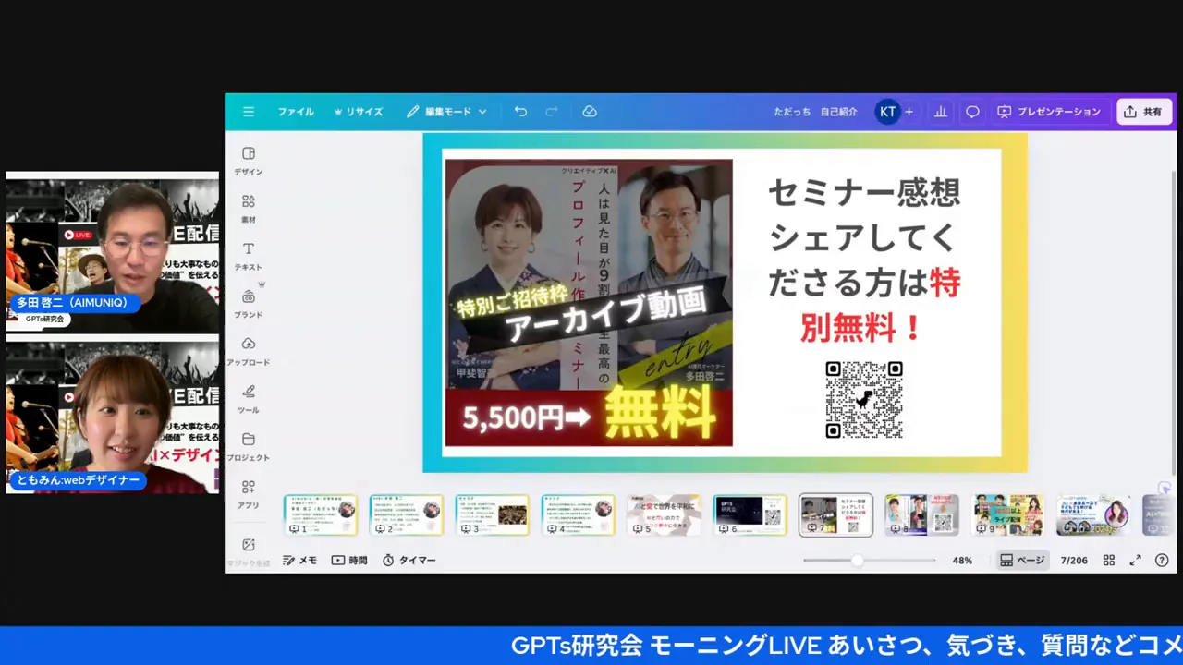Click the redo arrow icon
The image size is (1183, 665).
(552, 112)
